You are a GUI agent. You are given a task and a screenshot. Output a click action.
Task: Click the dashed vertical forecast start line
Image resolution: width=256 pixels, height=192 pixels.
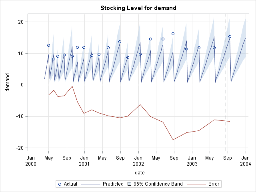[x=226, y=82]
